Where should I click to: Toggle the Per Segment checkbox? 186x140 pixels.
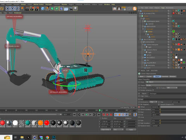150,104
